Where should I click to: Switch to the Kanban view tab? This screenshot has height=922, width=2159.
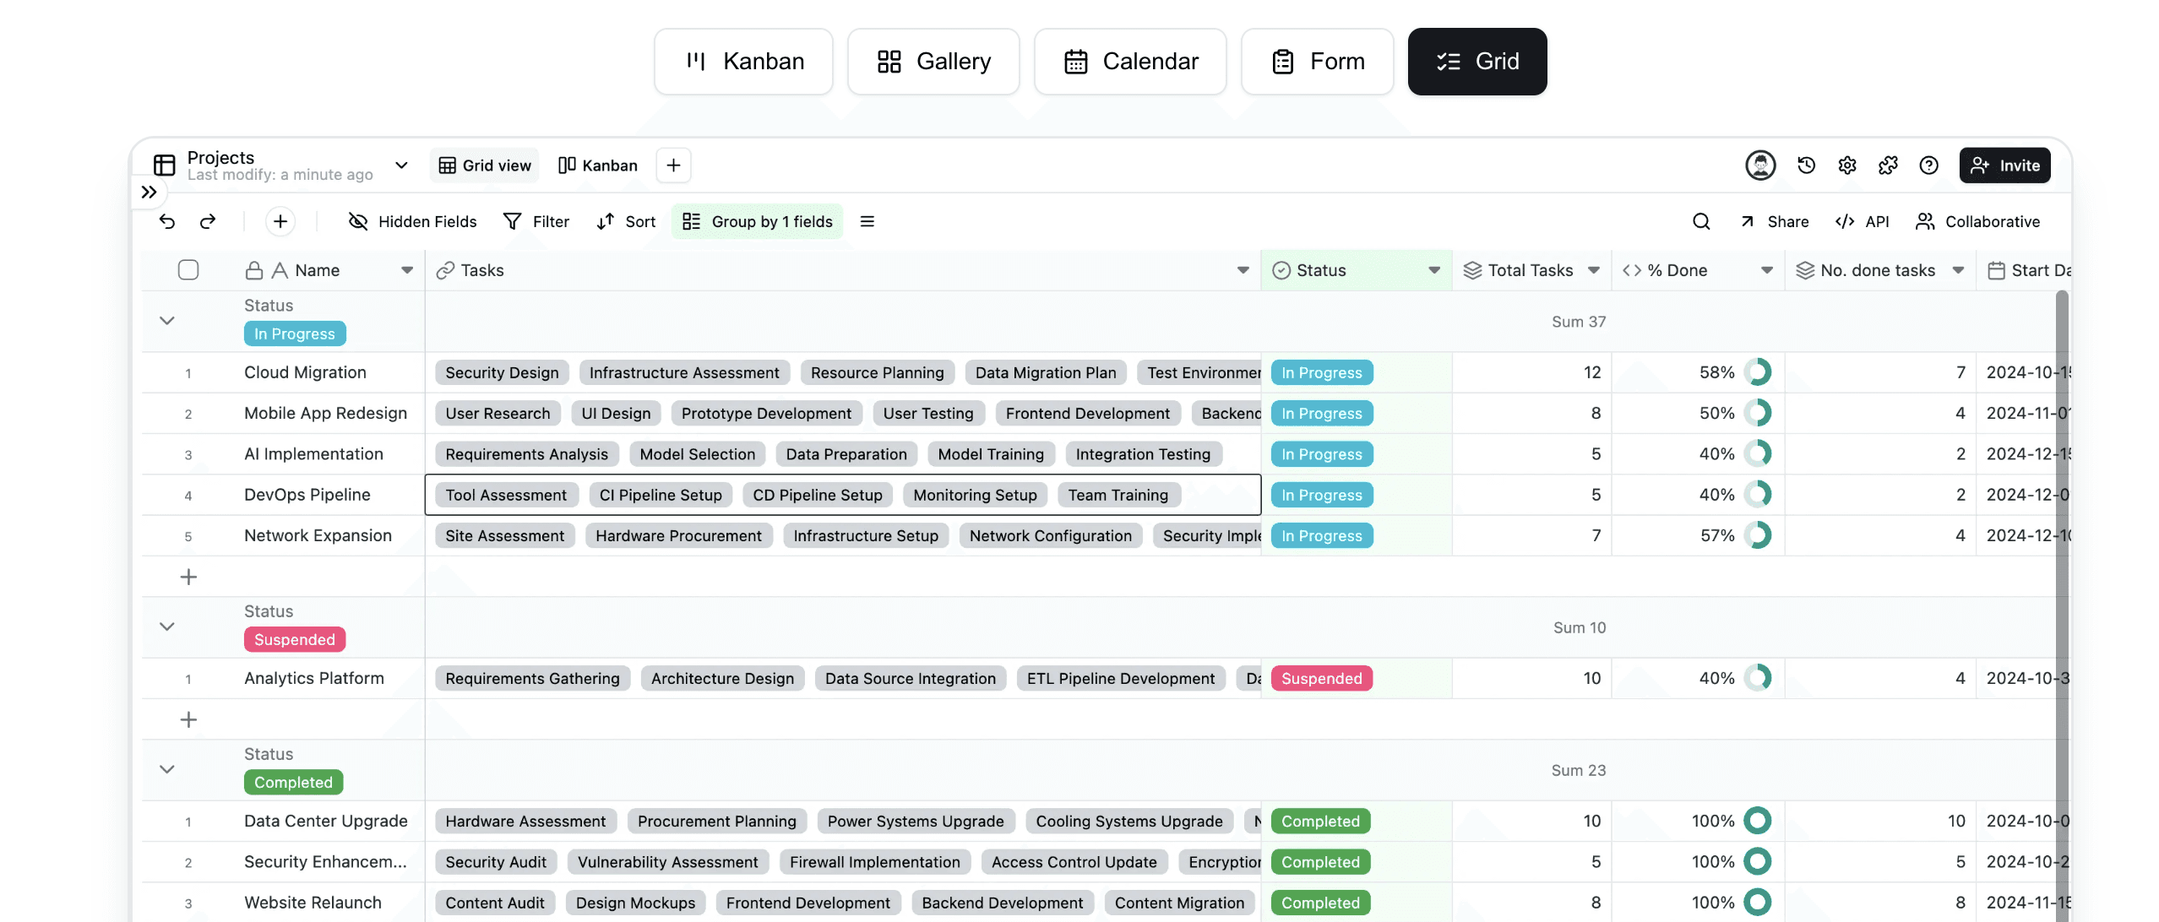598,165
